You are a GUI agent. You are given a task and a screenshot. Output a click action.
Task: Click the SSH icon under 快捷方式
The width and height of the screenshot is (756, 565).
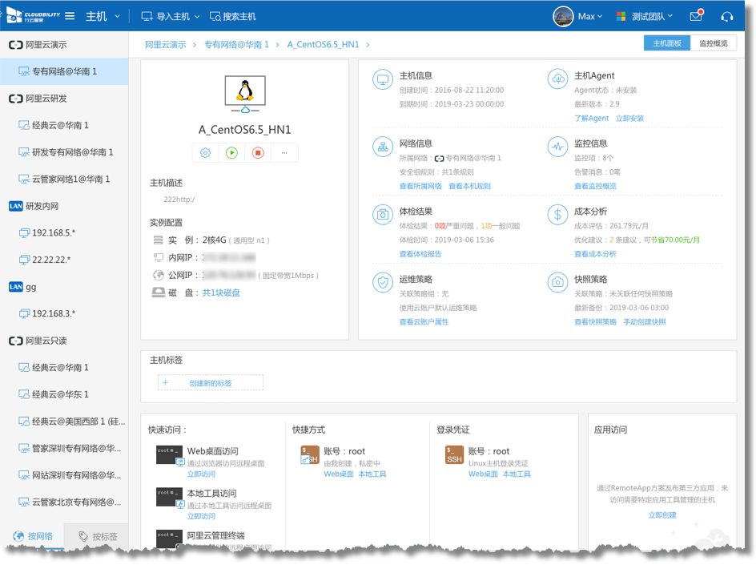(310, 455)
